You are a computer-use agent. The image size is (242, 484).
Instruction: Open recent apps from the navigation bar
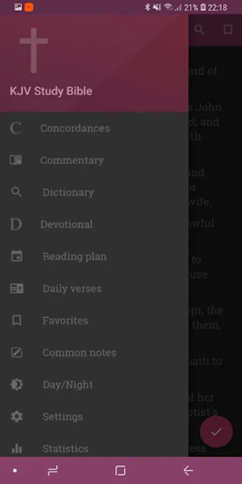coord(53,471)
